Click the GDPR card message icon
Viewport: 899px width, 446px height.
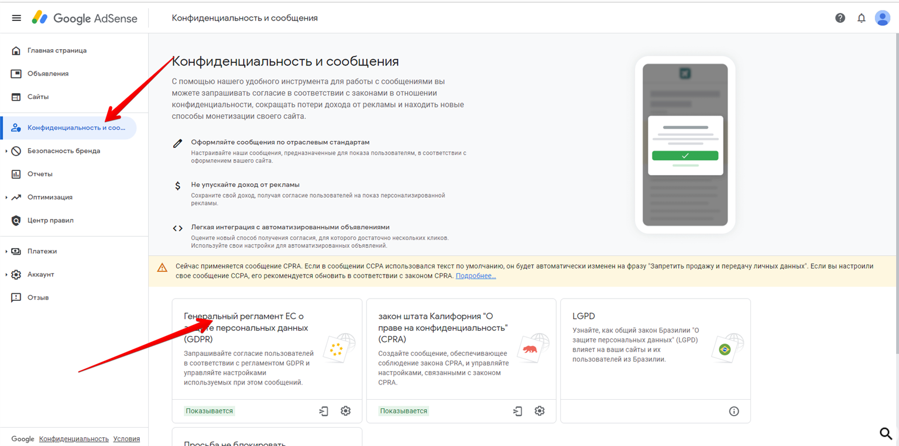coord(324,411)
